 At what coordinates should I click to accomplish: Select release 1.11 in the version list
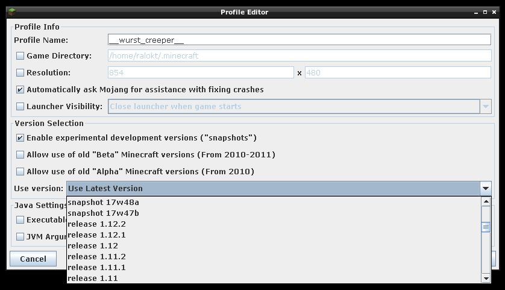click(x=93, y=278)
